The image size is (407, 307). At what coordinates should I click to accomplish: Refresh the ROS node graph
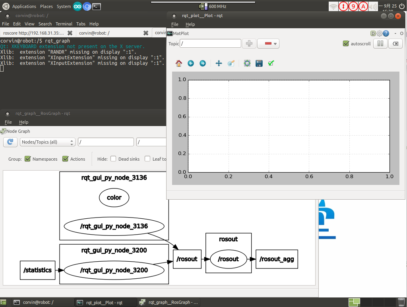click(x=10, y=142)
